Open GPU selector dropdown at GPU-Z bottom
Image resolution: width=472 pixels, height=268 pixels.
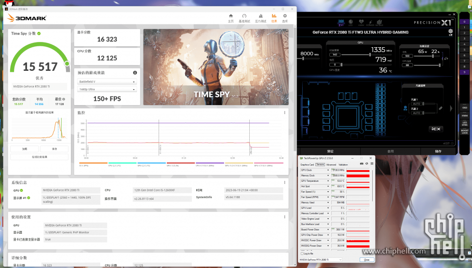point(320,260)
